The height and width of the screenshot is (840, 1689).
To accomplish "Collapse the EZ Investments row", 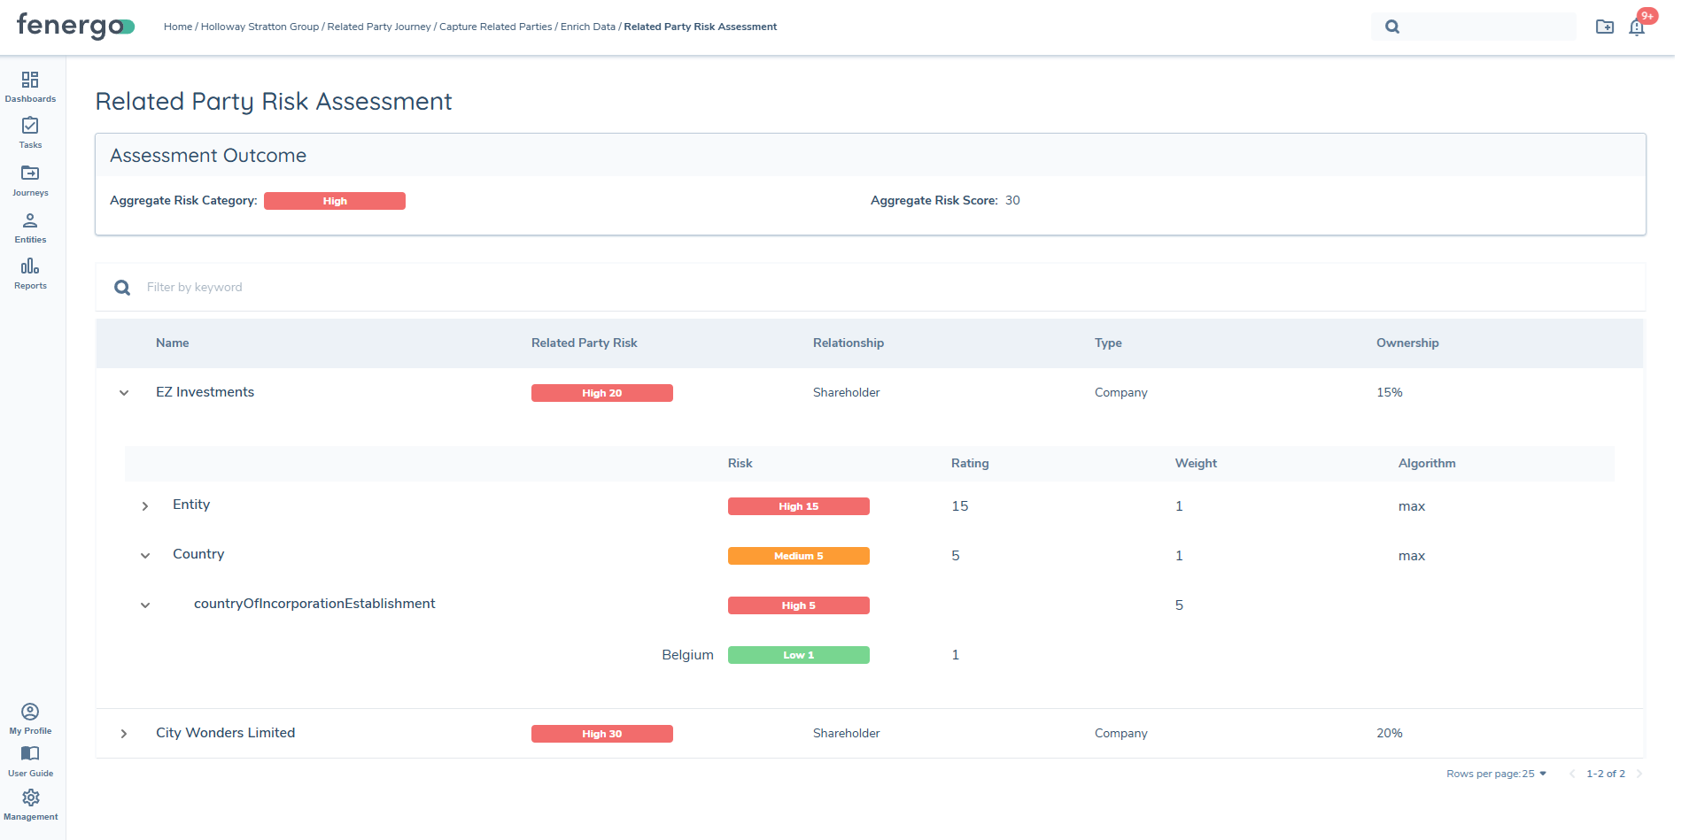I will click(x=123, y=393).
